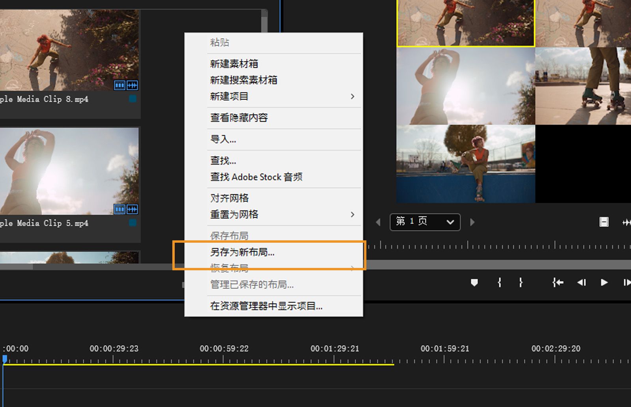
Task: Expand the 重置为网格 submenu
Action: click(353, 214)
